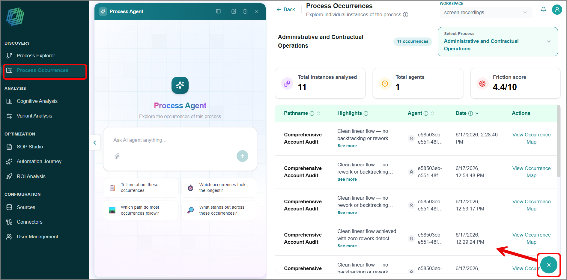Open the user profile avatar
The height and width of the screenshot is (280, 567).
coord(557,10)
